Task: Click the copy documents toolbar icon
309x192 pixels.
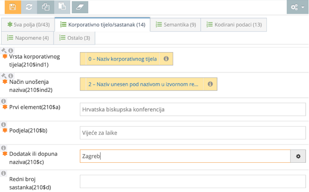Action: point(45,7)
